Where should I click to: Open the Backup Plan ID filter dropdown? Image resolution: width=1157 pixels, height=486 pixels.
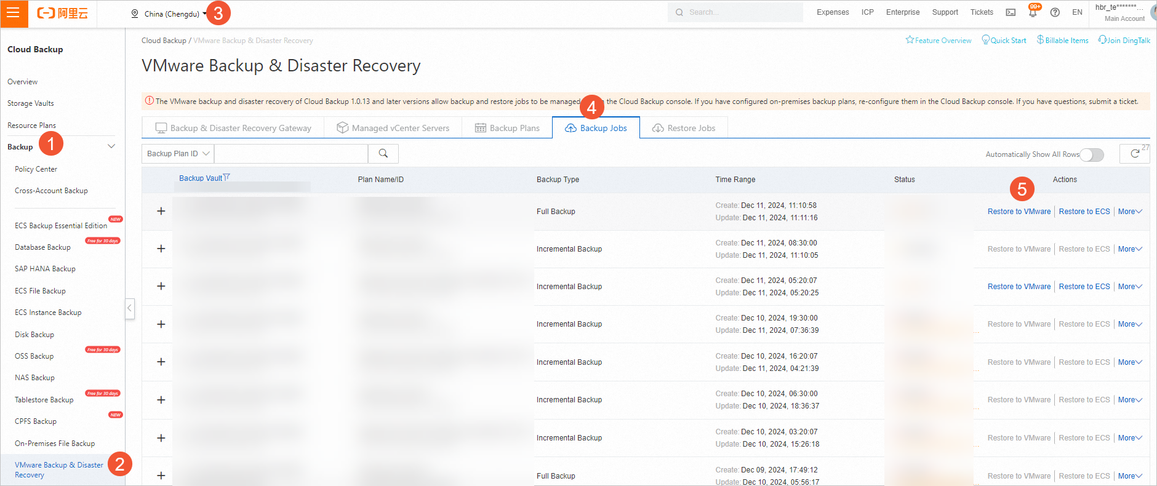click(178, 154)
